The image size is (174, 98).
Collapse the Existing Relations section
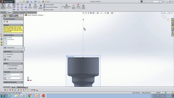[x=22, y=35]
